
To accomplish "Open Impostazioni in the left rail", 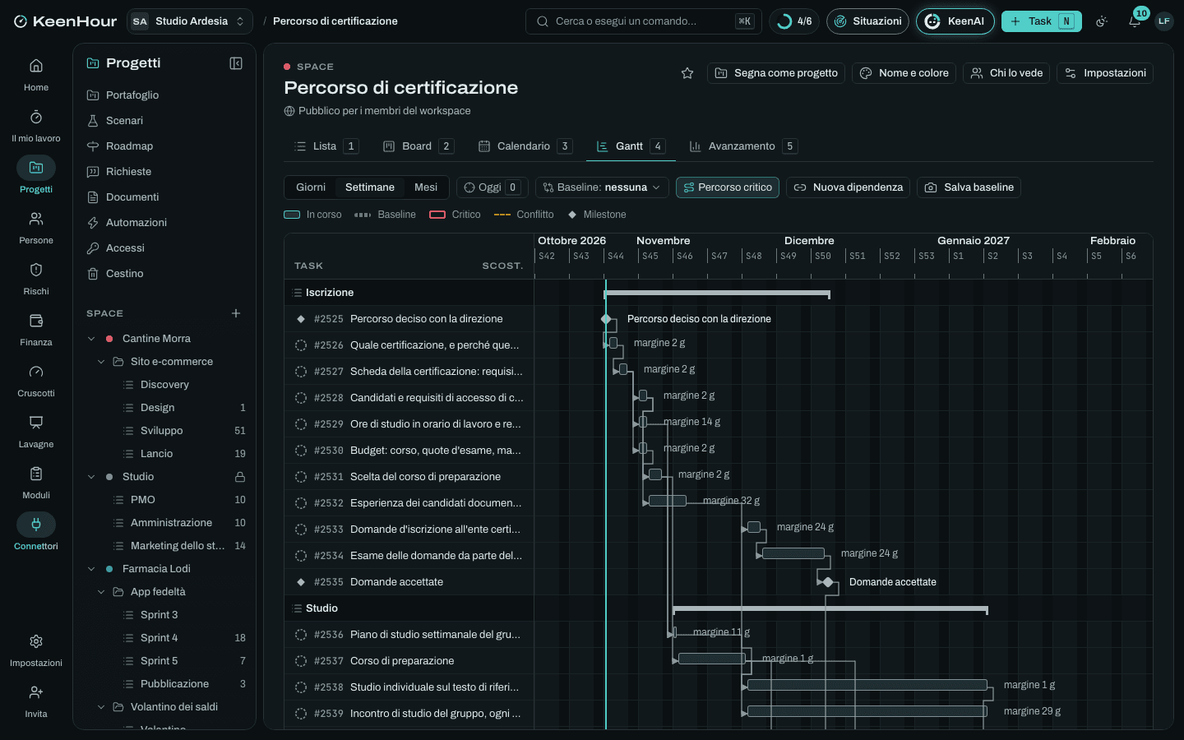I will [36, 650].
